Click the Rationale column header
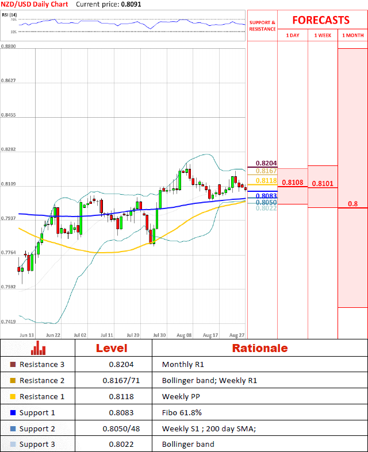 [x=259, y=348]
